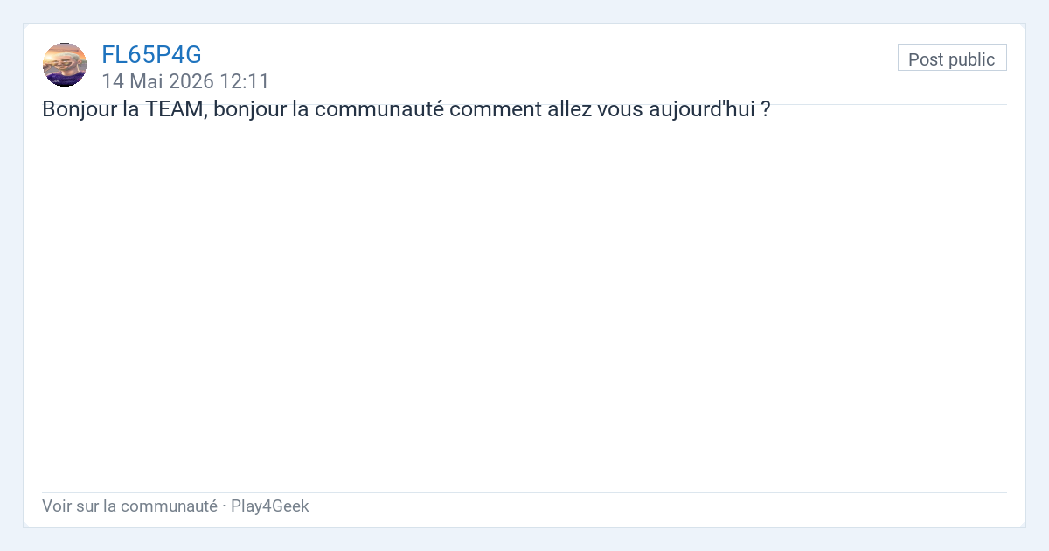This screenshot has height=551, width=1049.
Task: Select the Bonjour la TEAM message text
Action: [x=406, y=111]
